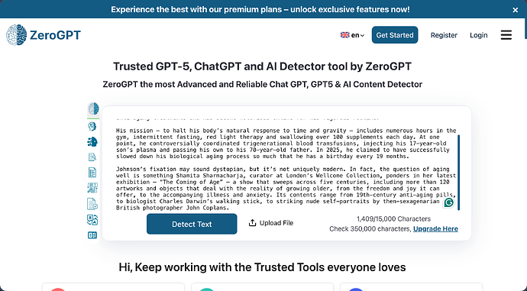This screenshot has width=527, height=291.
Task: Click the Grammarly icon in text area
Action: tap(448, 202)
